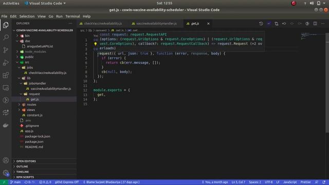Click the red recording tray icon
This screenshot has width=329, height=185.
pos(294,3)
